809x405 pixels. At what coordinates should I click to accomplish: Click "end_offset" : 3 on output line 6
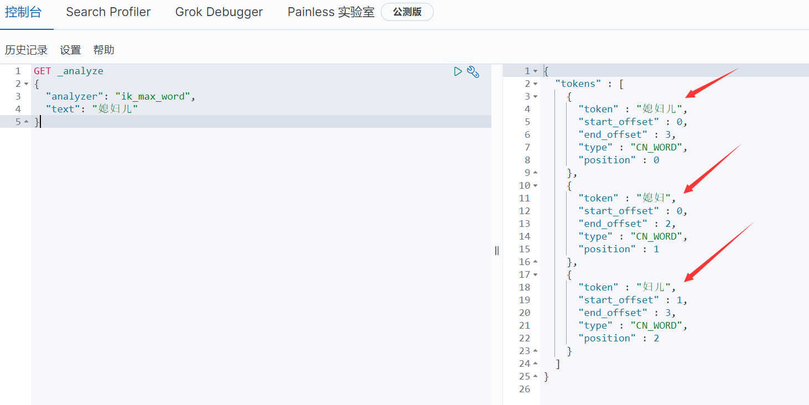(624, 134)
